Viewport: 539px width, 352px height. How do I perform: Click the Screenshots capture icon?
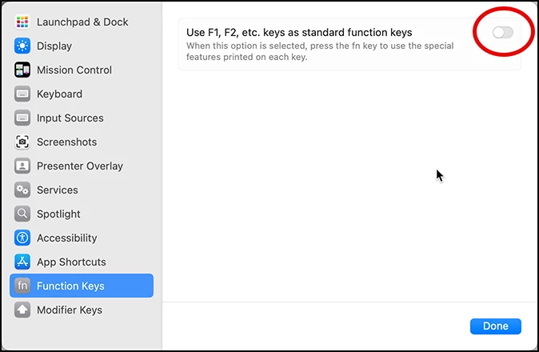pyautogui.click(x=22, y=142)
